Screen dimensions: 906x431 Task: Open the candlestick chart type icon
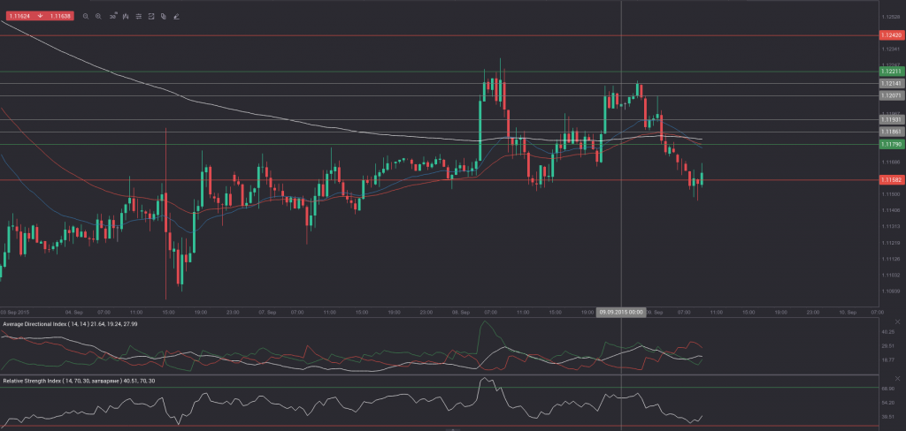126,16
